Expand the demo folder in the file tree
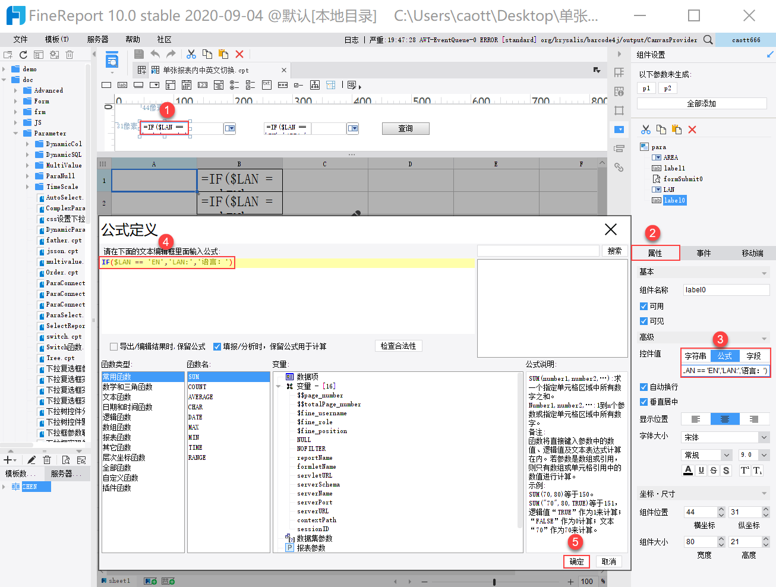This screenshot has width=776, height=587. point(4,69)
